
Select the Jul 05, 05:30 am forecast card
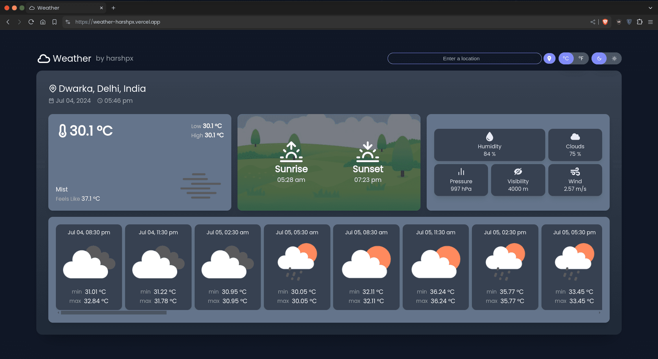tap(297, 267)
